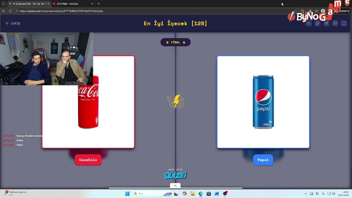Open the Windows Start menu
This screenshot has height=198, width=352.
tap(127, 194)
